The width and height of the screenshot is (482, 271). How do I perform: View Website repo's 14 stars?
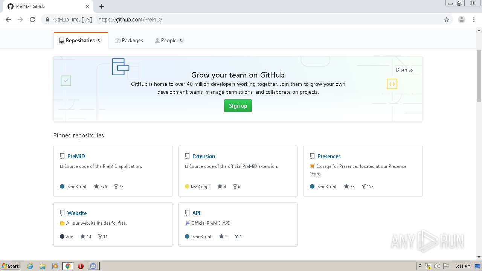pyautogui.click(x=86, y=236)
